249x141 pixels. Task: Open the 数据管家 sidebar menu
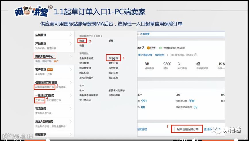click(x=41, y=134)
